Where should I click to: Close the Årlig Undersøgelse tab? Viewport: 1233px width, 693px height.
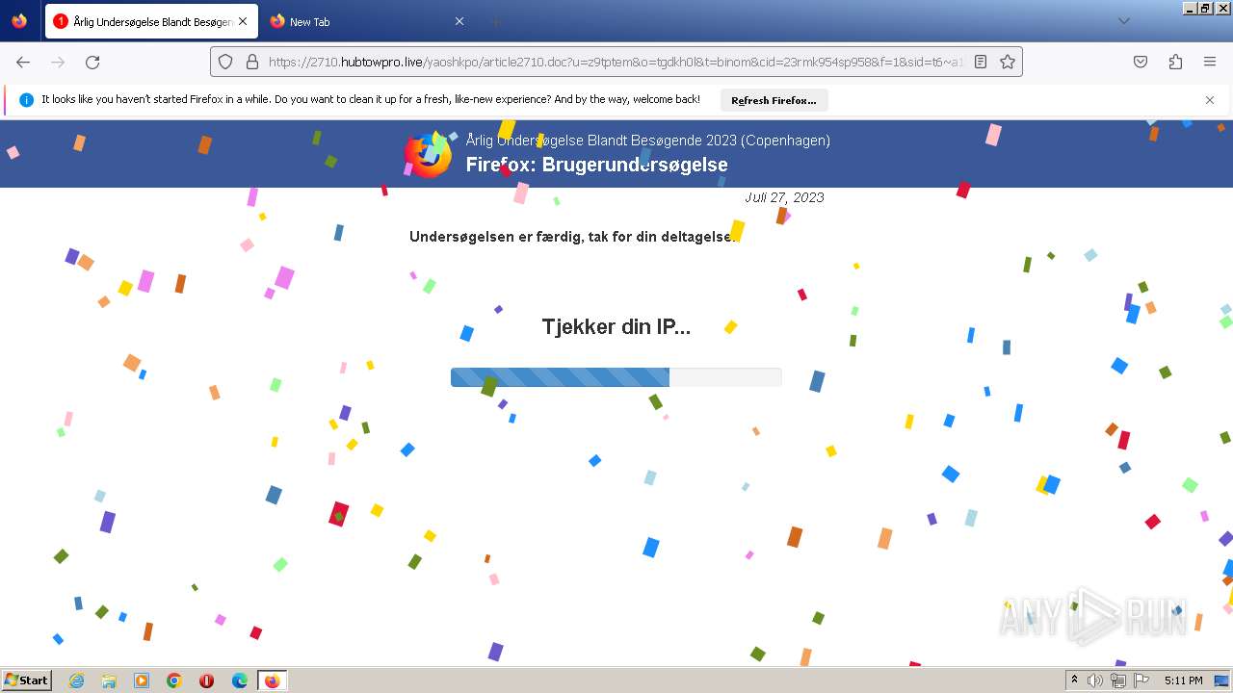tap(243, 21)
